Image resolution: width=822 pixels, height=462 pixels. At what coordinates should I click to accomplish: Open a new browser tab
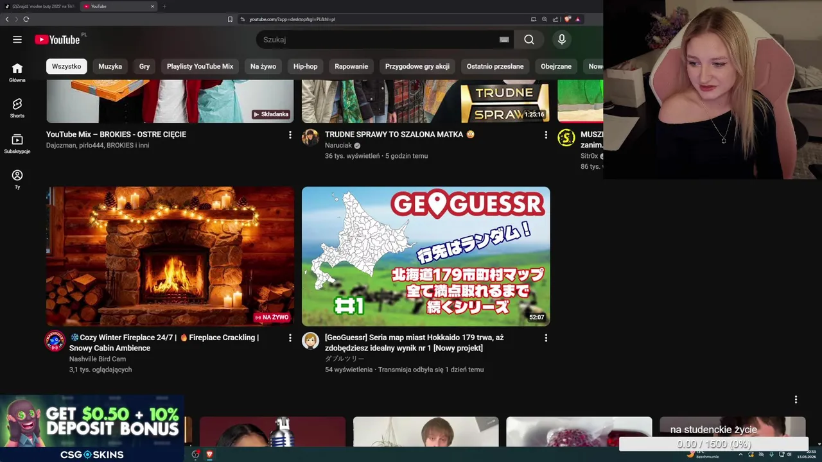coord(164,6)
